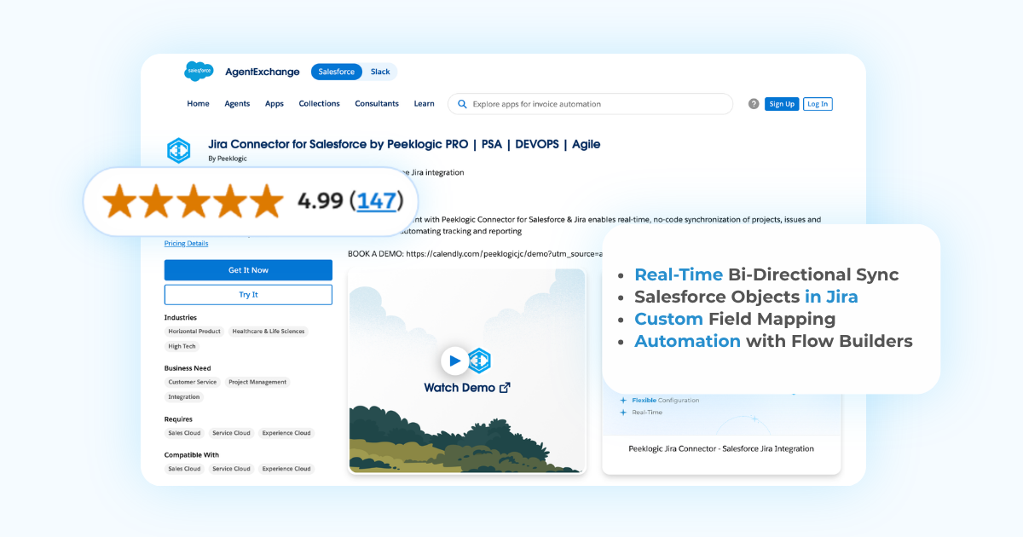
Task: Click the external link icon beside Watch Demo
Action: (x=505, y=387)
